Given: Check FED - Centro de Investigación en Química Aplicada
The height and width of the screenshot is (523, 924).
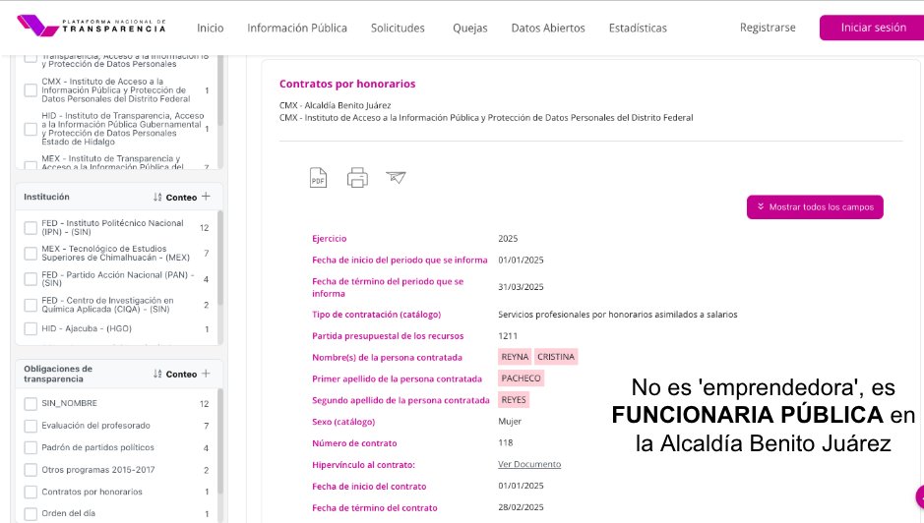Looking at the screenshot, I should pos(31,305).
